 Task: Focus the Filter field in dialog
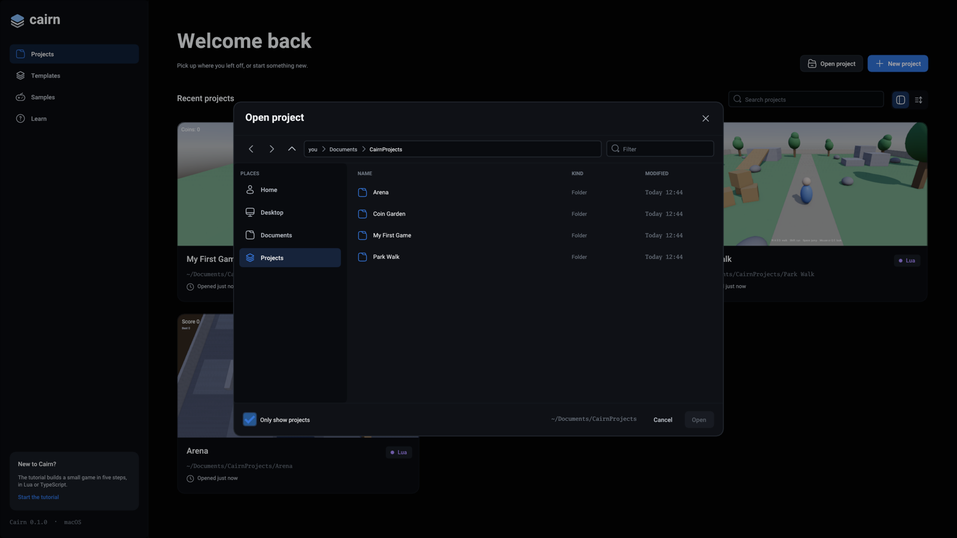[x=660, y=149]
